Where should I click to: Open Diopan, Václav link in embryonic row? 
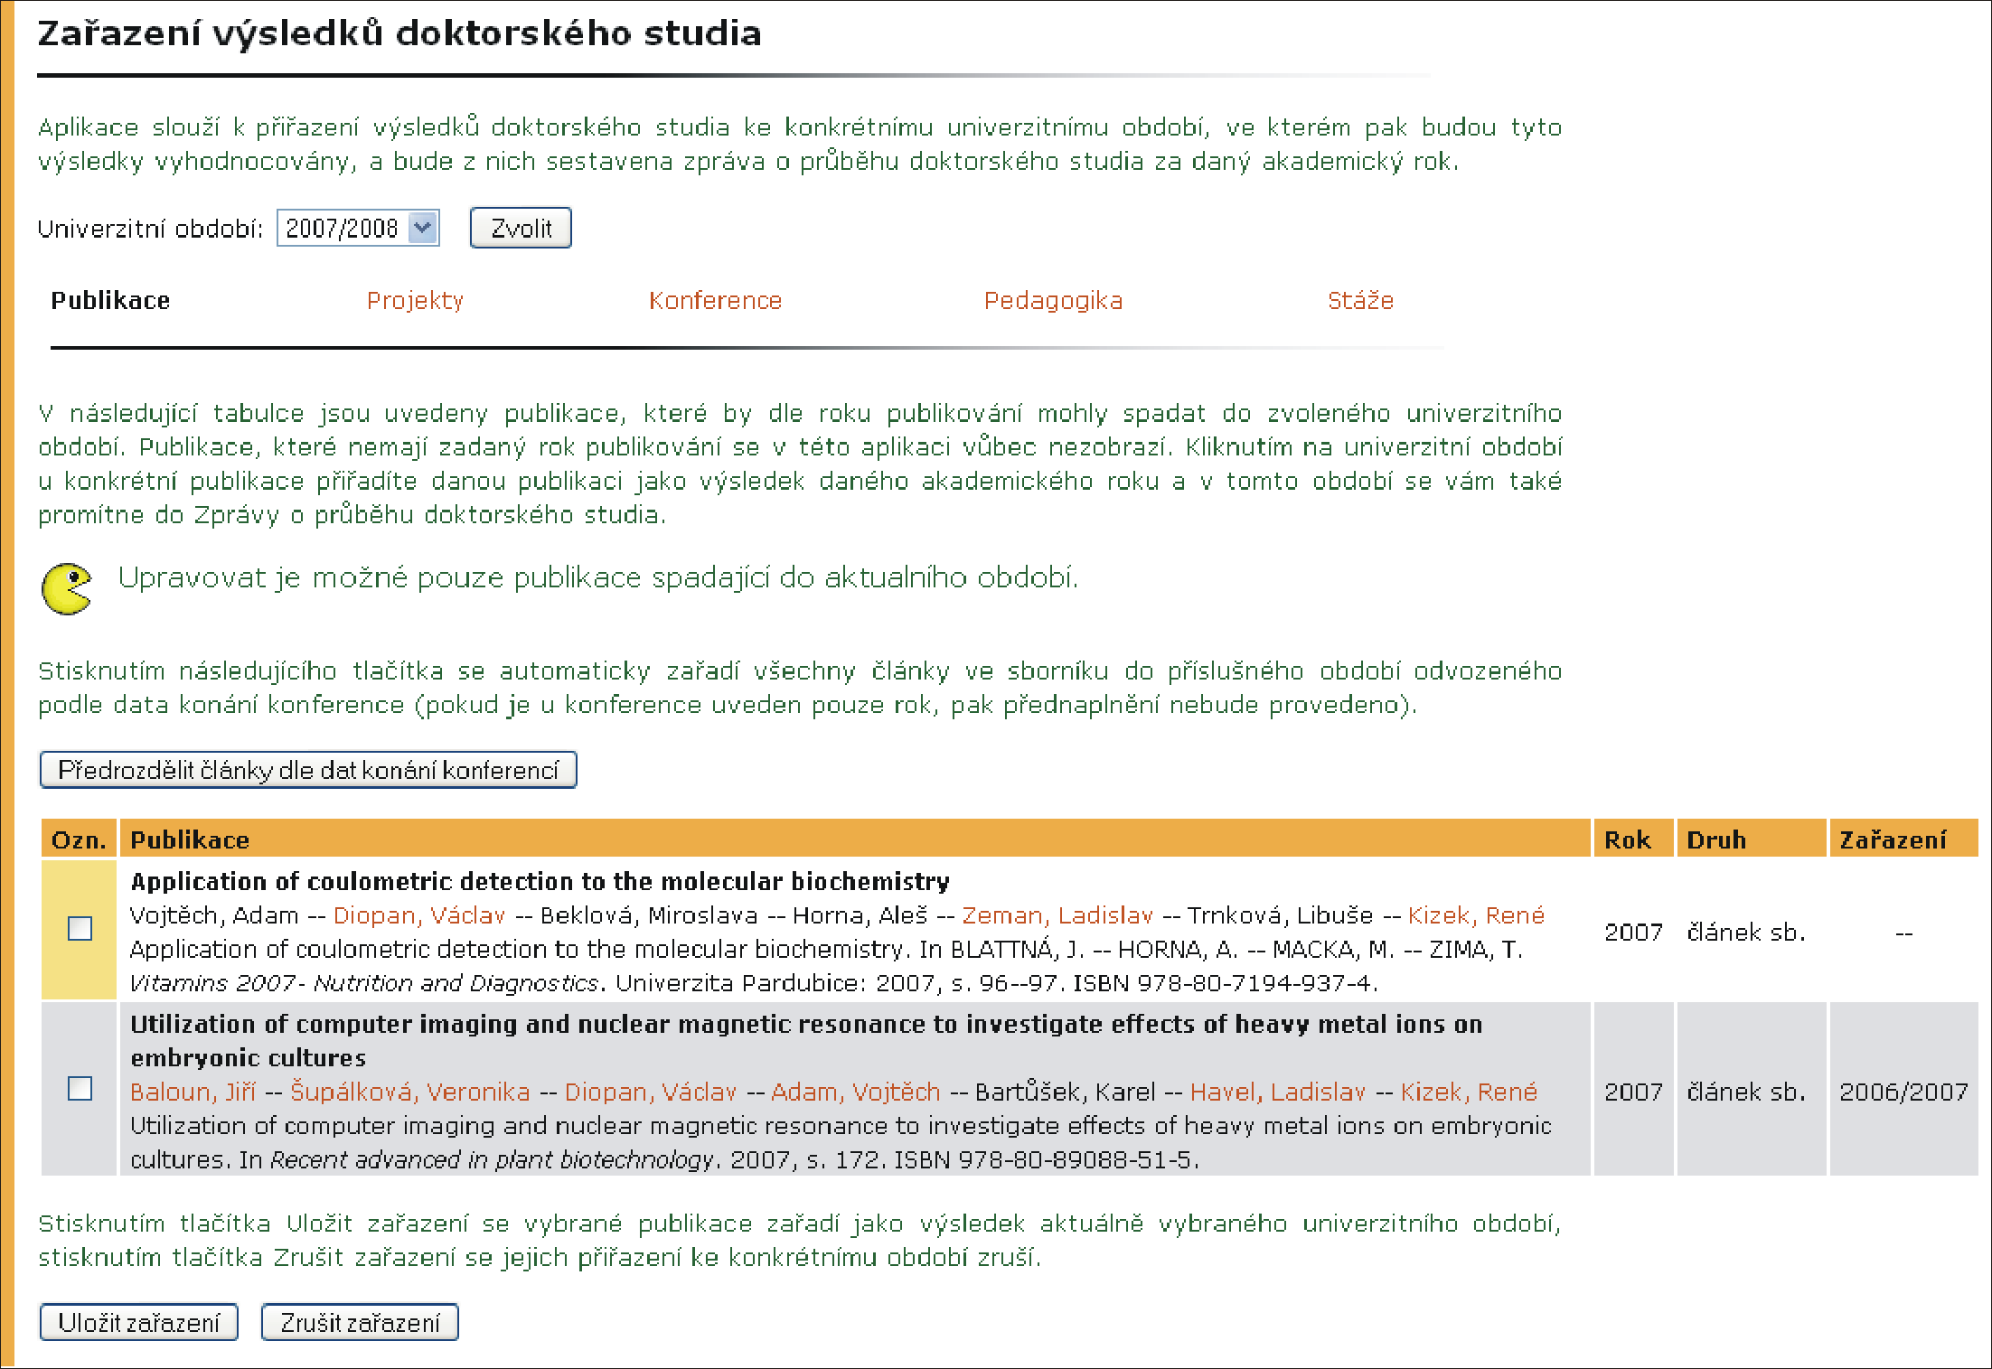(650, 1092)
